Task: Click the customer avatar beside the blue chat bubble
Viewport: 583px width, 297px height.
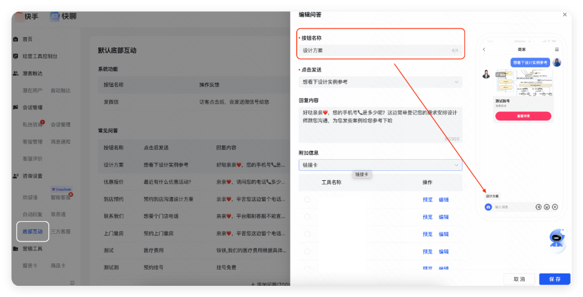Action: [x=556, y=62]
